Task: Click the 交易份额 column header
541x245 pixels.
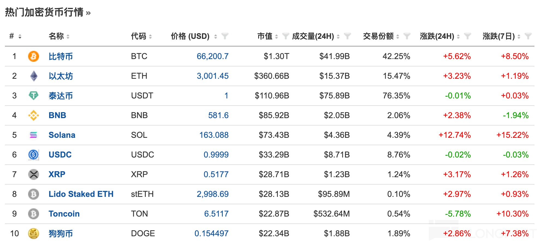Action: (378, 36)
